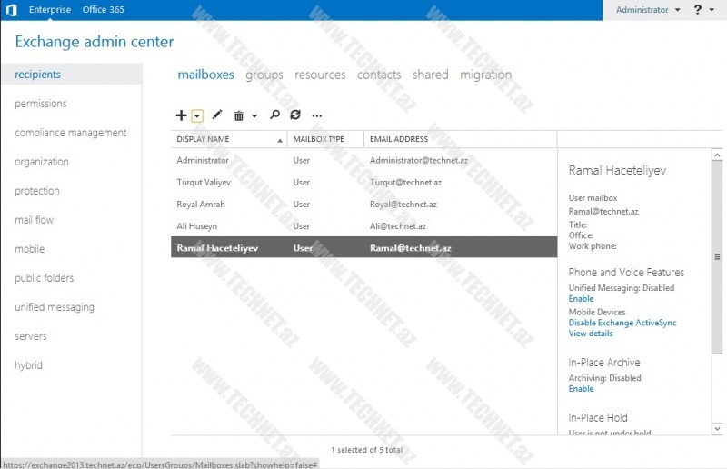Click Enable link under Unified Messaging
727x469 pixels.
(581, 298)
